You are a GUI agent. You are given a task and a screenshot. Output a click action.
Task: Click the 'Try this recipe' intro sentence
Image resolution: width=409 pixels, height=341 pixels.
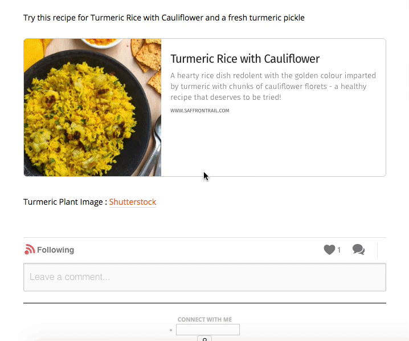(164, 18)
